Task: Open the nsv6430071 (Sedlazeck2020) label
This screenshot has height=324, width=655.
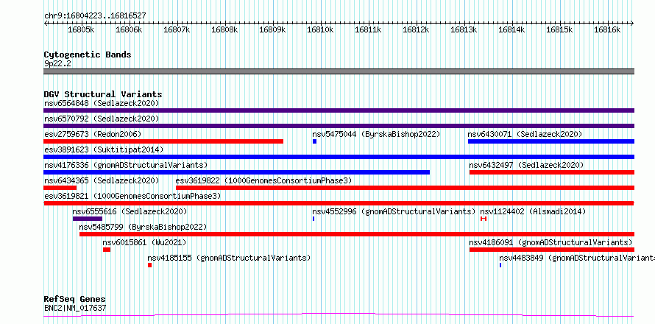Action: [x=525, y=134]
